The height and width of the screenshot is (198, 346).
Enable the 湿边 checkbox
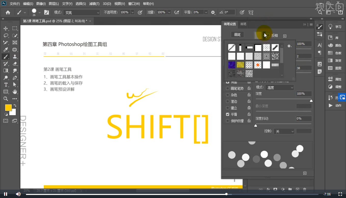(x=227, y=101)
